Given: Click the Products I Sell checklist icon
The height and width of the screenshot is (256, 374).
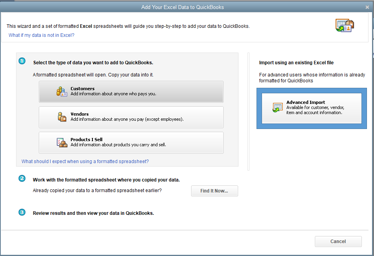Looking at the screenshot, I should coord(62,142).
